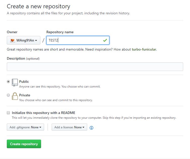Select the Public radio button
The image size is (190, 159).
[x=8, y=82]
